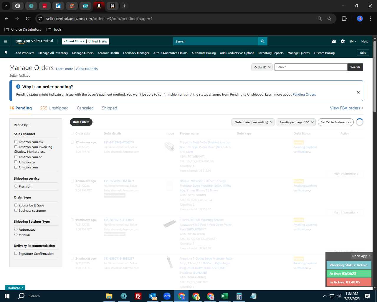This screenshot has height=302, width=377.
Task: Open a new browser tab
Action: click(x=124, y=6)
